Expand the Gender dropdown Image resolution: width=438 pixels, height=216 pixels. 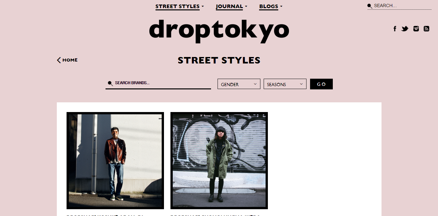239,84
